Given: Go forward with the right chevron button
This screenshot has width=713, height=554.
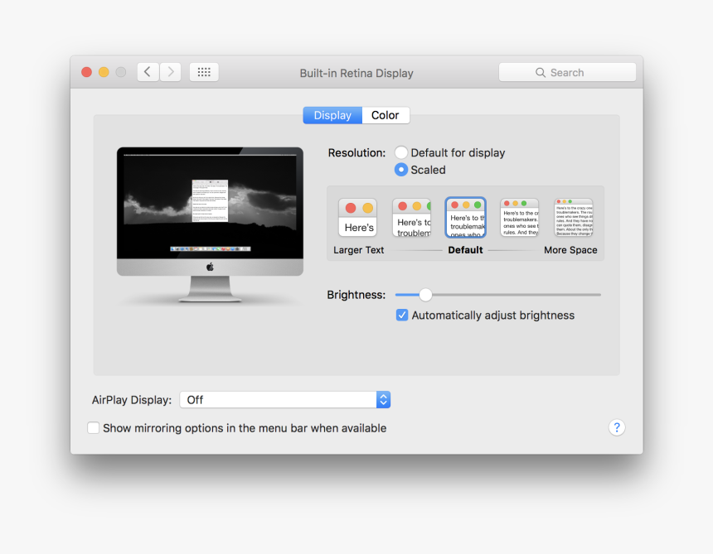Looking at the screenshot, I should tap(171, 72).
